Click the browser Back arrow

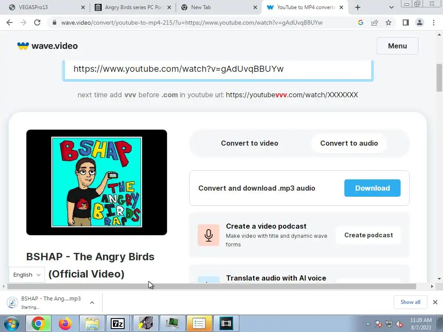click(x=10, y=22)
